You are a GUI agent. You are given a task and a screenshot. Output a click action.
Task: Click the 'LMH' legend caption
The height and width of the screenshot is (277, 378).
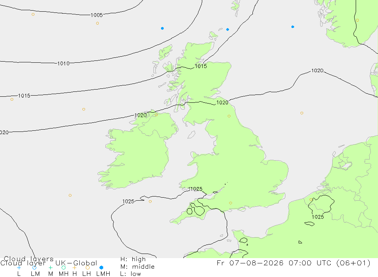pyautogui.click(x=103, y=274)
